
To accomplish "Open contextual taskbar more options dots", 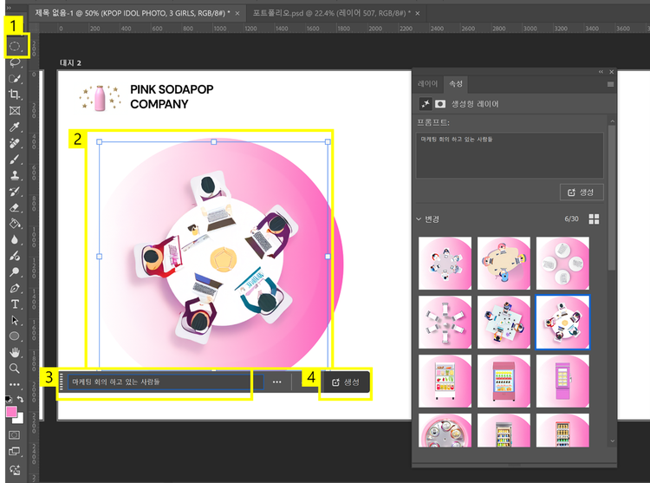I will point(277,382).
